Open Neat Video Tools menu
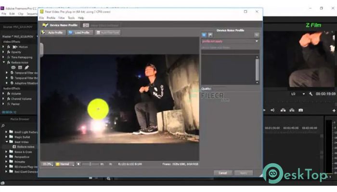Image resolution: width=337 pixels, height=192 pixels. pos(71,18)
